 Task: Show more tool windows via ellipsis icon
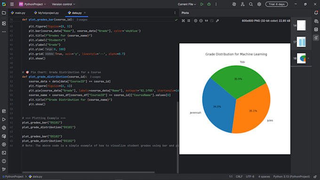[4, 32]
